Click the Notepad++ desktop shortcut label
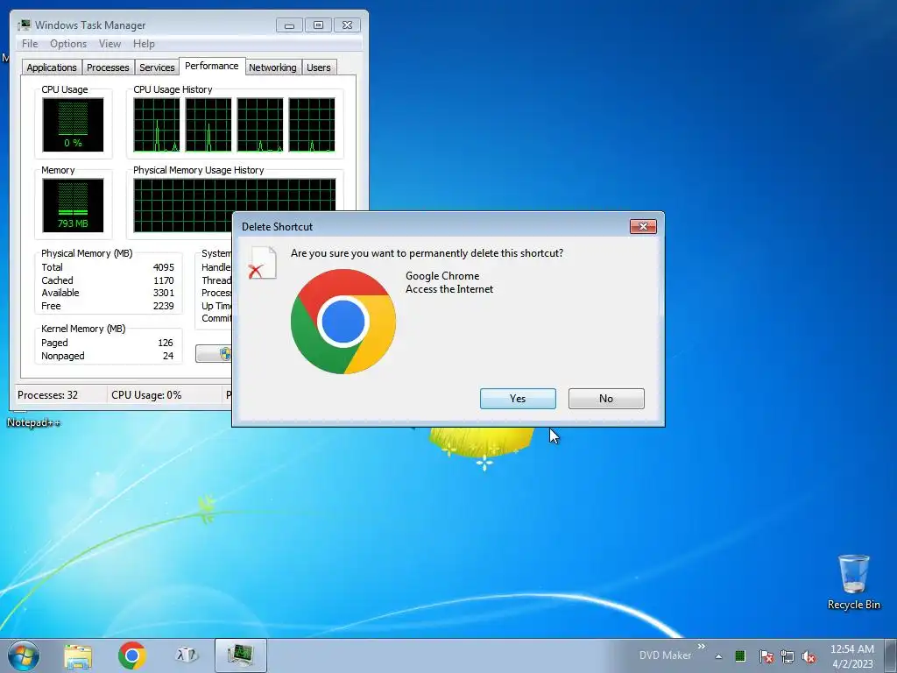897x673 pixels. (x=33, y=422)
